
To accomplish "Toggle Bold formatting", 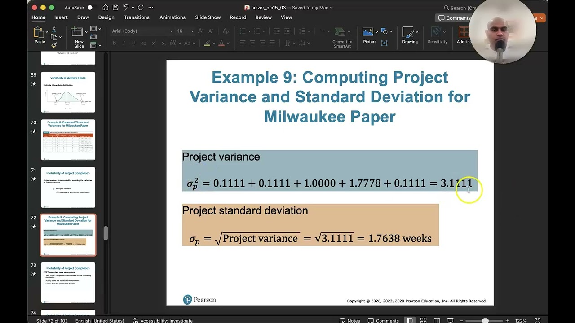I will [115, 43].
